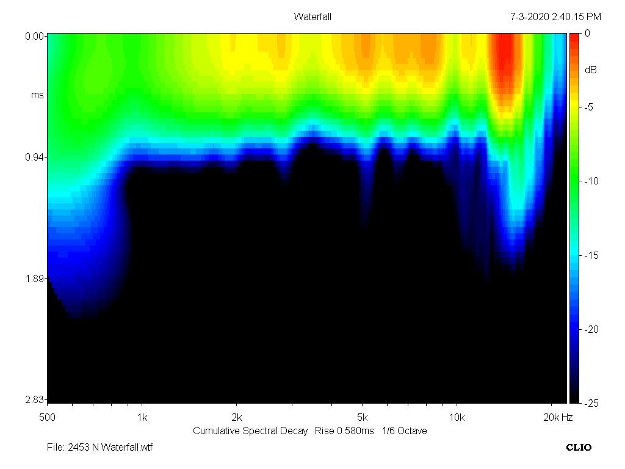The width and height of the screenshot is (625, 469).
Task: Click the Waterfall chart title
Action: (x=312, y=16)
